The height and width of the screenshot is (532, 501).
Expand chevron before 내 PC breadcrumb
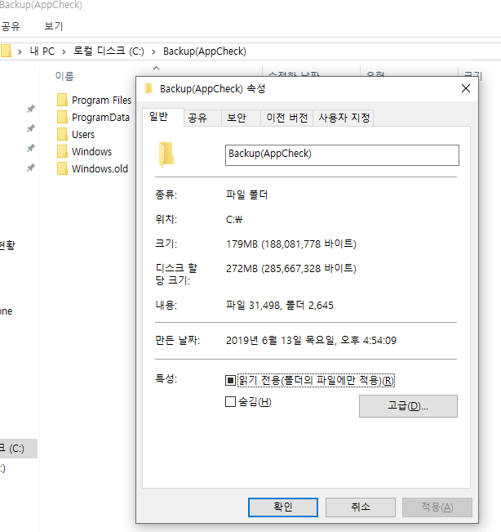click(20, 51)
